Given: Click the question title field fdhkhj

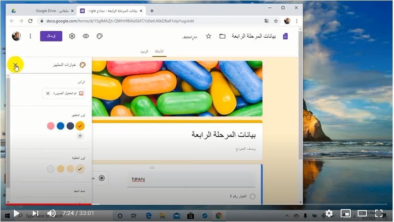Looking at the screenshot, I should [191, 179].
